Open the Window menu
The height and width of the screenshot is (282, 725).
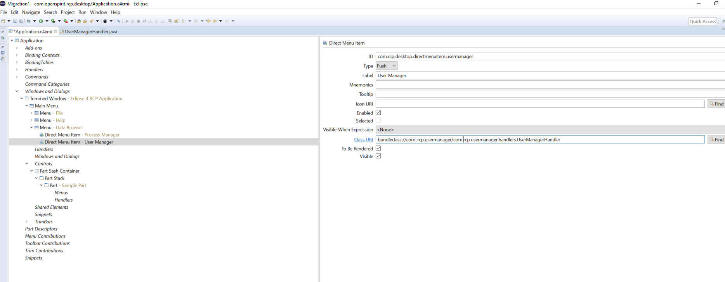point(99,12)
